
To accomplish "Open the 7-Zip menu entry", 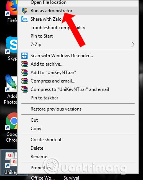I will click(78, 45).
